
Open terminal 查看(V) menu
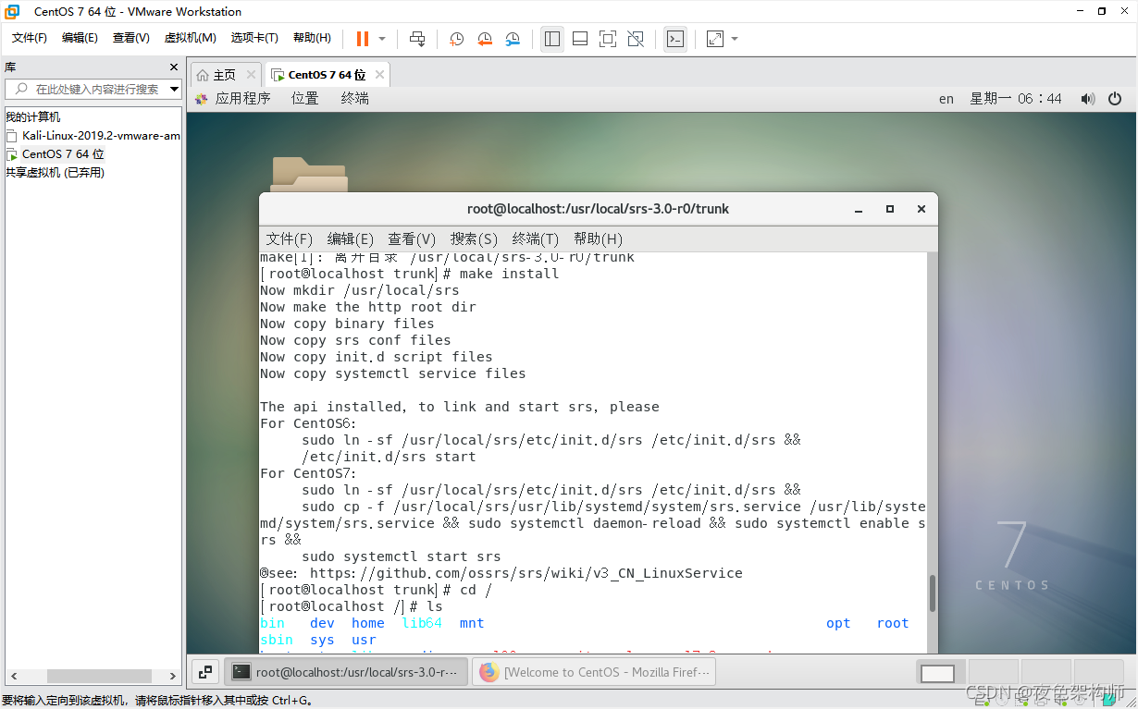[411, 238]
